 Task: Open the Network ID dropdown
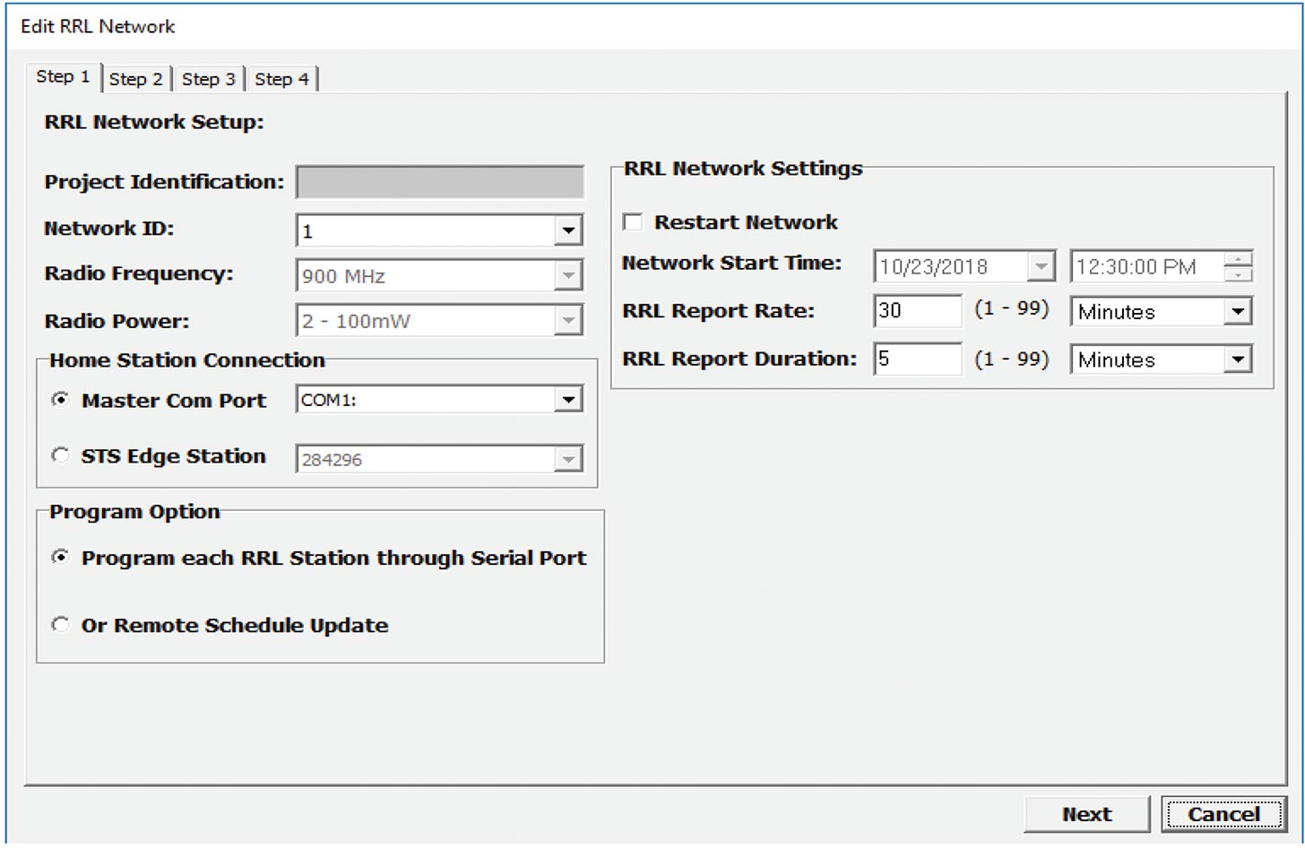coord(568,230)
